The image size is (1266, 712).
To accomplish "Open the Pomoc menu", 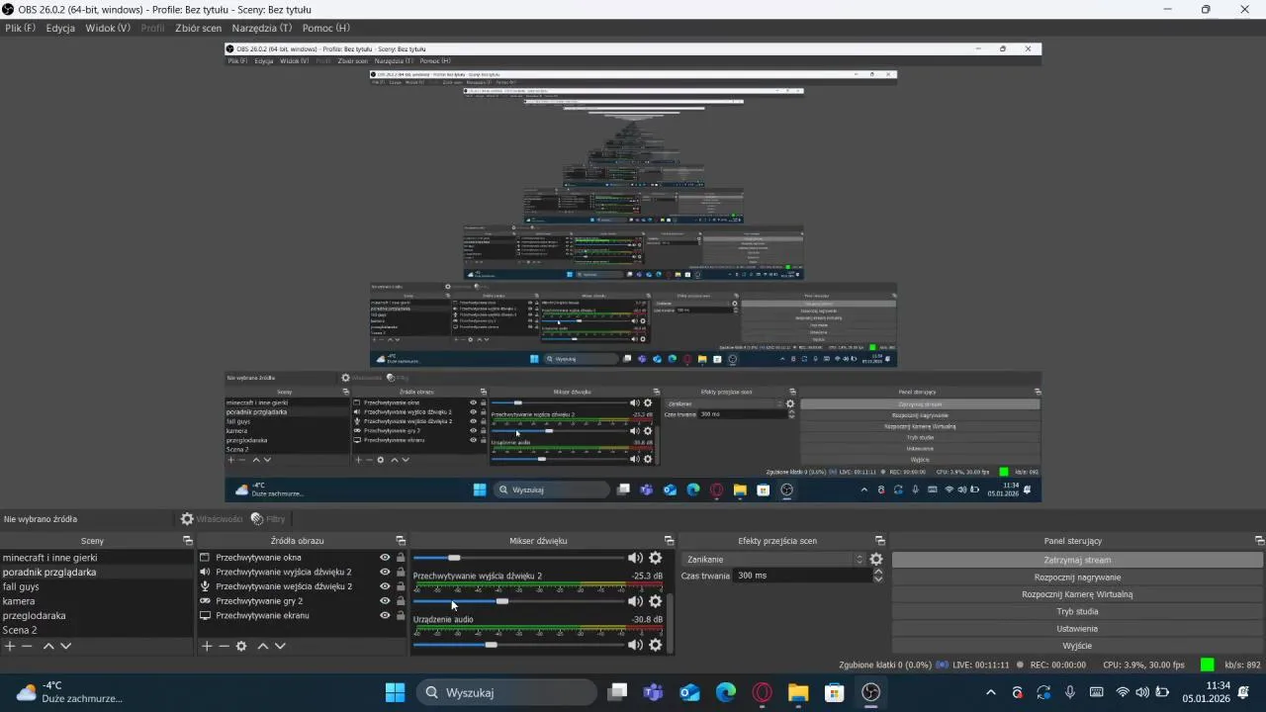I will [326, 28].
